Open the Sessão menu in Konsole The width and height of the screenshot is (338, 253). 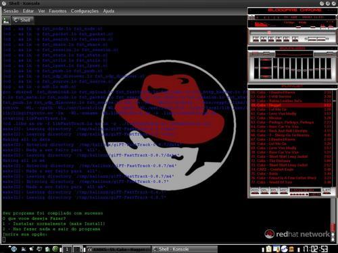[x=11, y=11]
